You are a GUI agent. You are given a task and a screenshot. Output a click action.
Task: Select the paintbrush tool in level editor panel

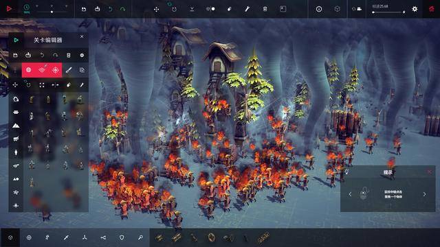tap(69, 70)
